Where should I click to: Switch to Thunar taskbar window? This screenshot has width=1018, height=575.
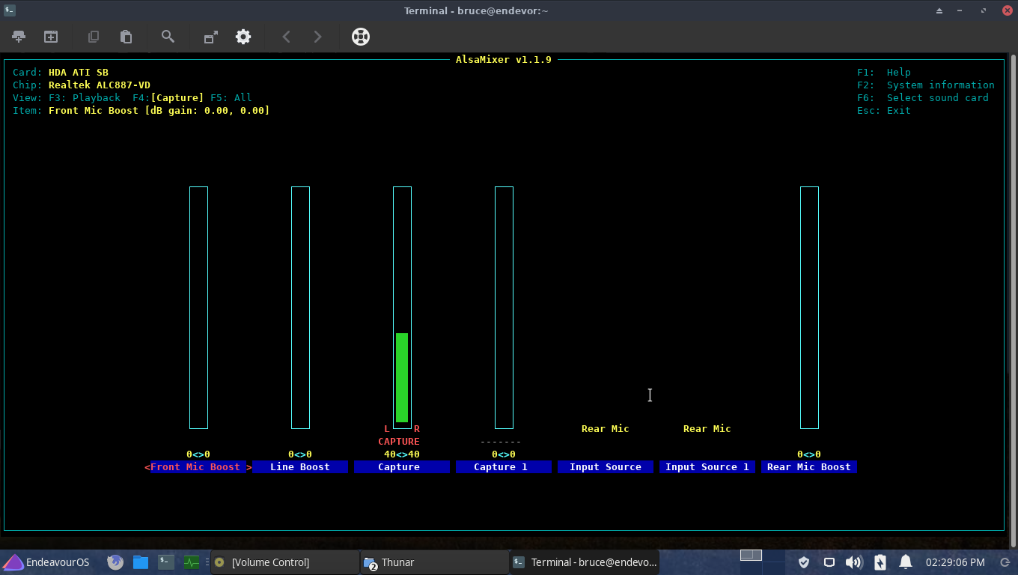click(434, 562)
